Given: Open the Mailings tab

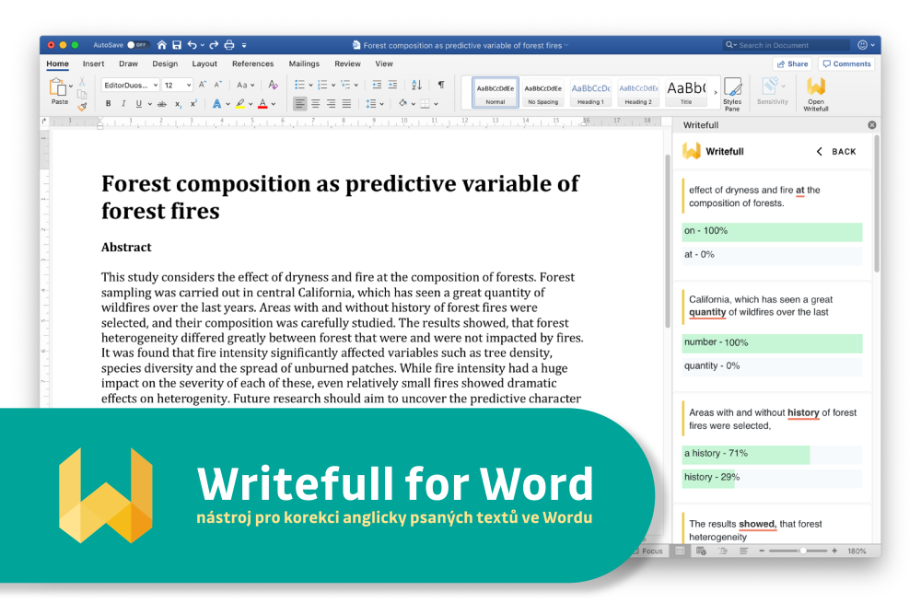Looking at the screenshot, I should point(304,64).
